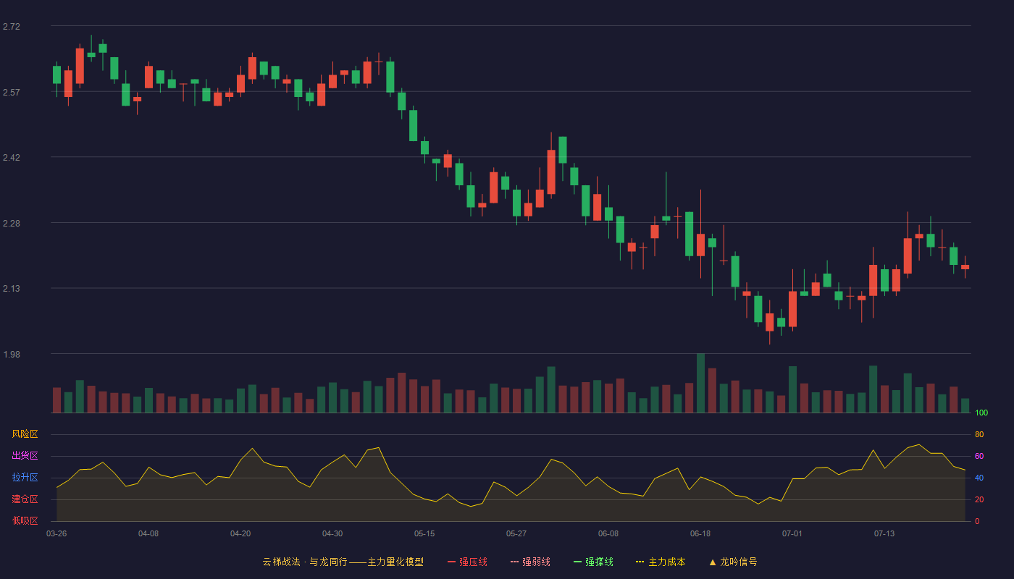This screenshot has width=1014, height=579.
Task: Toggle the 强压线 legend series
Action: coord(467,562)
